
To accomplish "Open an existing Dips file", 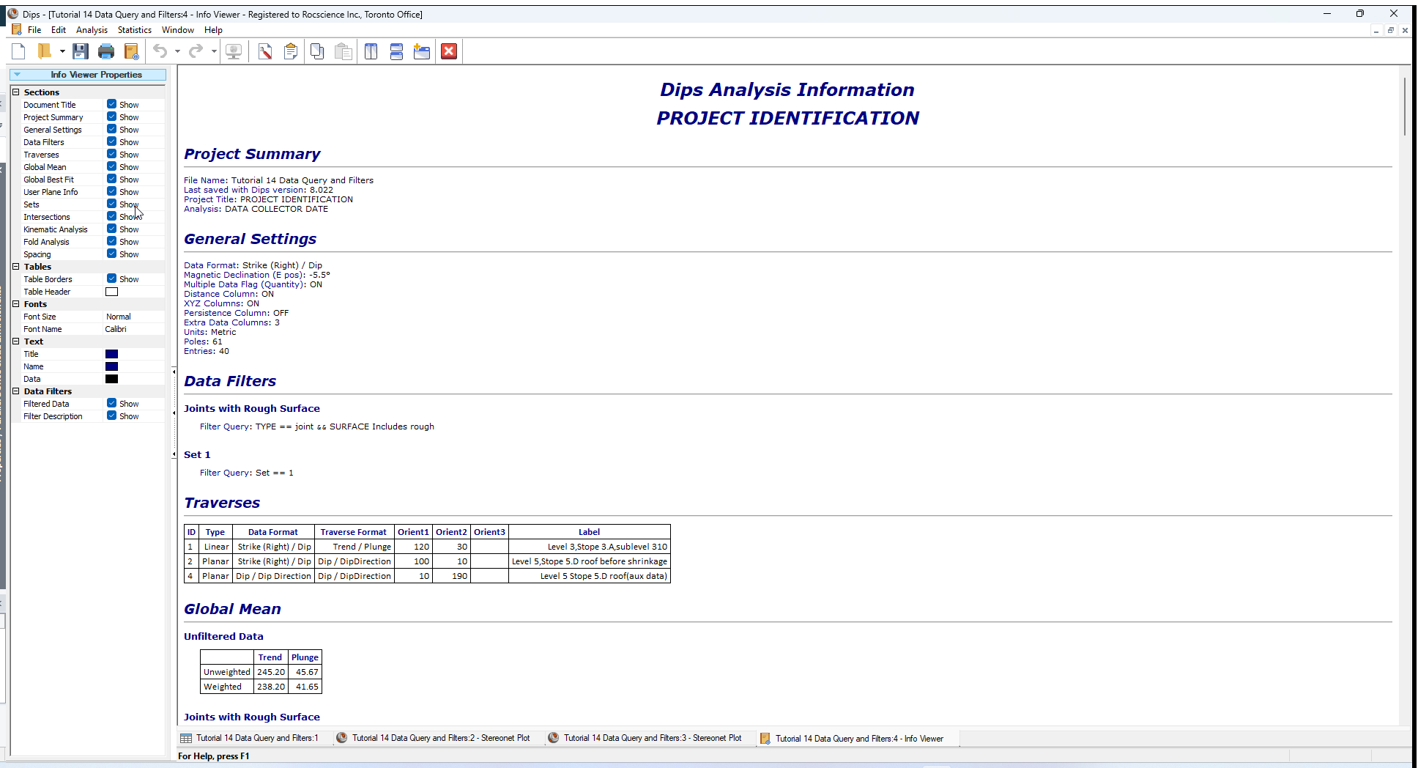I will pos(45,51).
